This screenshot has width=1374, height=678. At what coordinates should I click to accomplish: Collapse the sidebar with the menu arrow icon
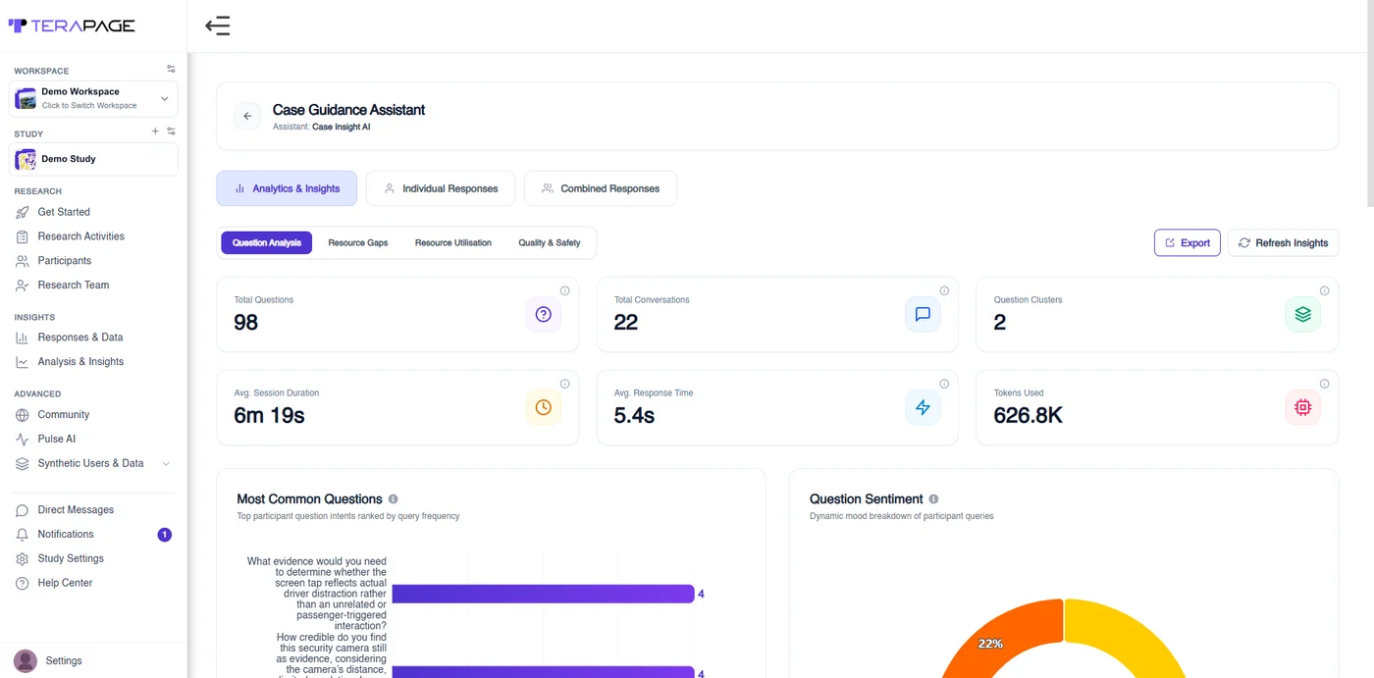(x=217, y=26)
